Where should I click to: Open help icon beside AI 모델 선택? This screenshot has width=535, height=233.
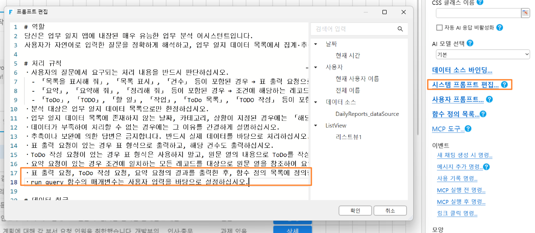click(470, 43)
